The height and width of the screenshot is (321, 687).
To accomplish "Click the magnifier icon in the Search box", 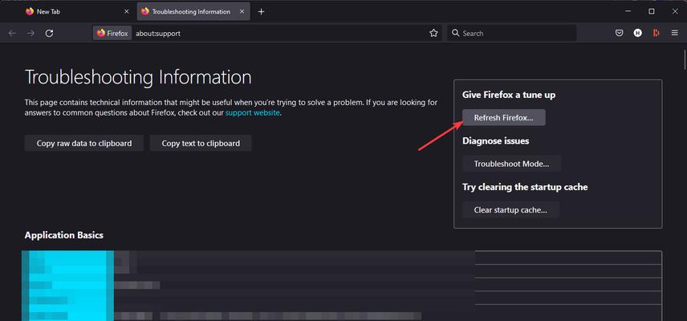I will click(x=456, y=33).
